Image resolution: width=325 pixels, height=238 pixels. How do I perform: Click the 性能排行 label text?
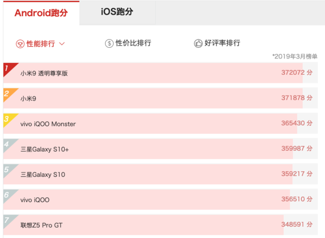41,44
